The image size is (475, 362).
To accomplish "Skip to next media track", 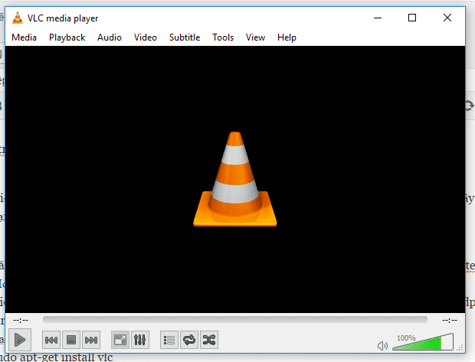I will pos(91,339).
